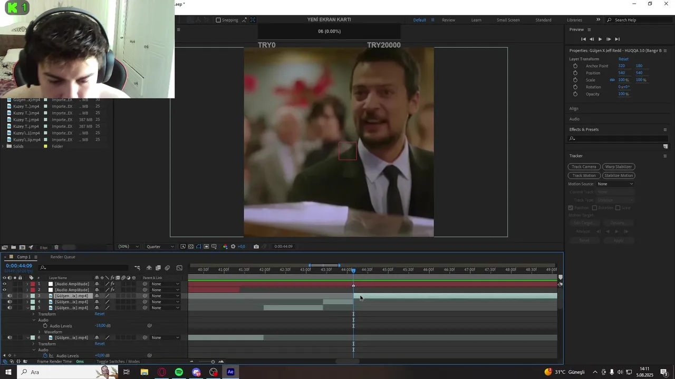Open grid and guide options
This screenshot has width=675, height=379.
tap(214, 246)
